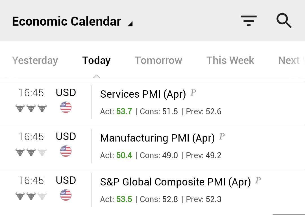Click preliminary 'P' marker on Manufacturing PMI
The image size is (305, 215).
[222, 136]
